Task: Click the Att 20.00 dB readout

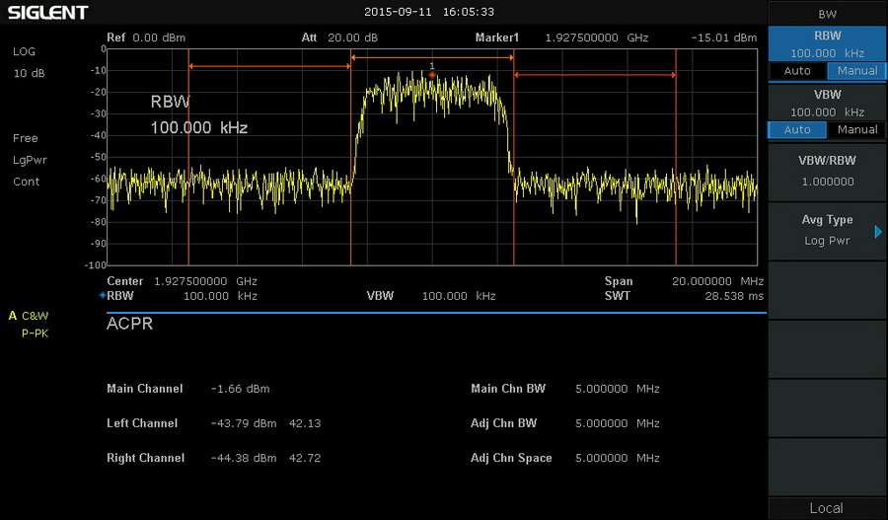Action: (339, 37)
